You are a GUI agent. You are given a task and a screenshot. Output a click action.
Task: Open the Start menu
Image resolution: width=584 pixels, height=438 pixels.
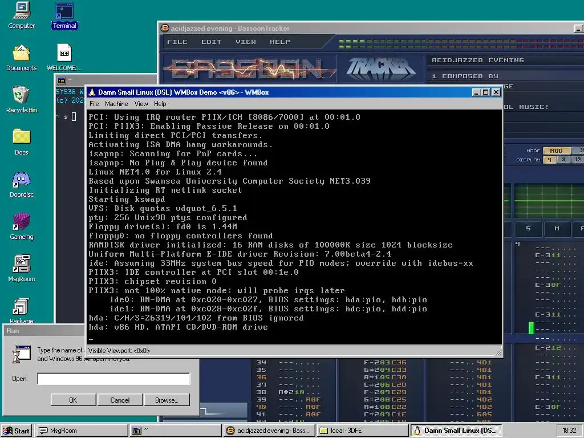click(17, 431)
